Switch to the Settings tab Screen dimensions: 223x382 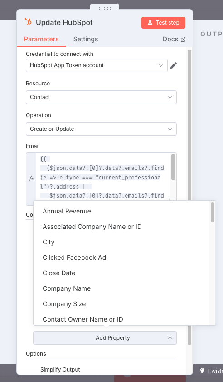click(86, 39)
